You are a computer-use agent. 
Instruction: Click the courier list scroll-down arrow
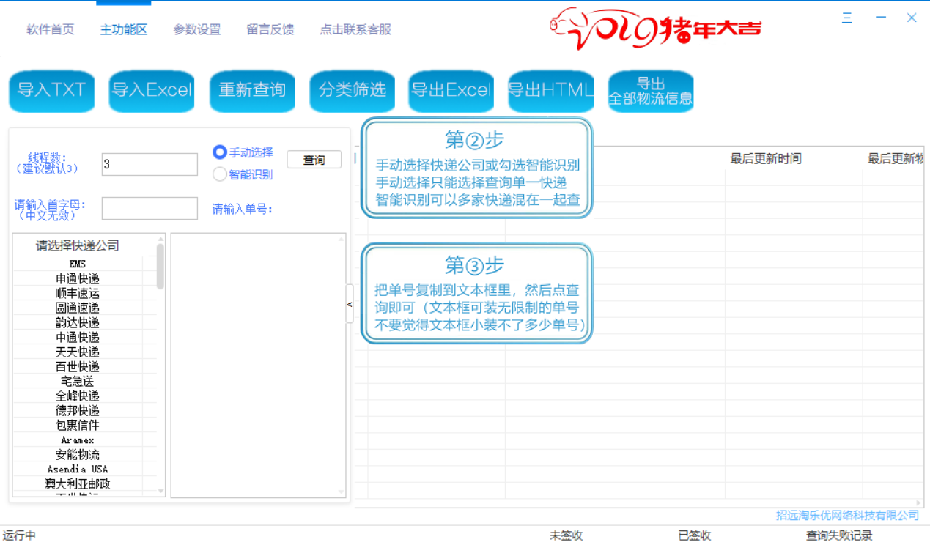pos(160,492)
